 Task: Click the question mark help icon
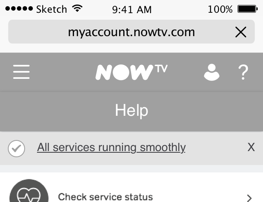click(243, 72)
